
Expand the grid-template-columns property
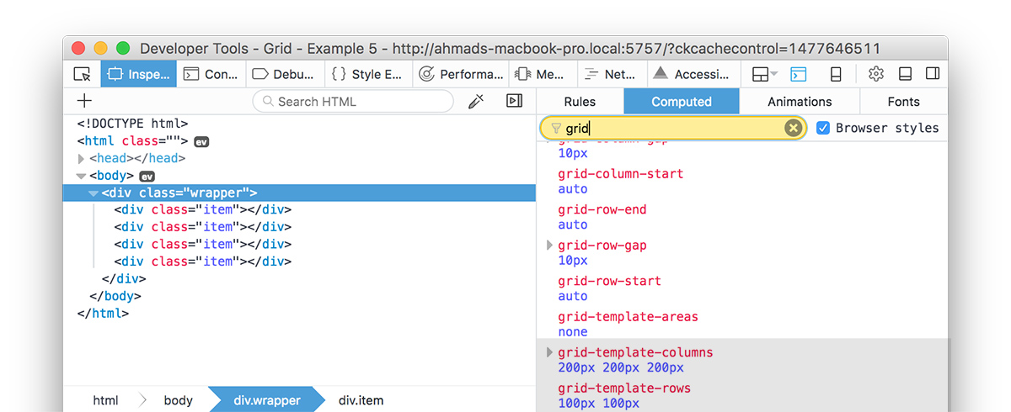[x=549, y=352]
